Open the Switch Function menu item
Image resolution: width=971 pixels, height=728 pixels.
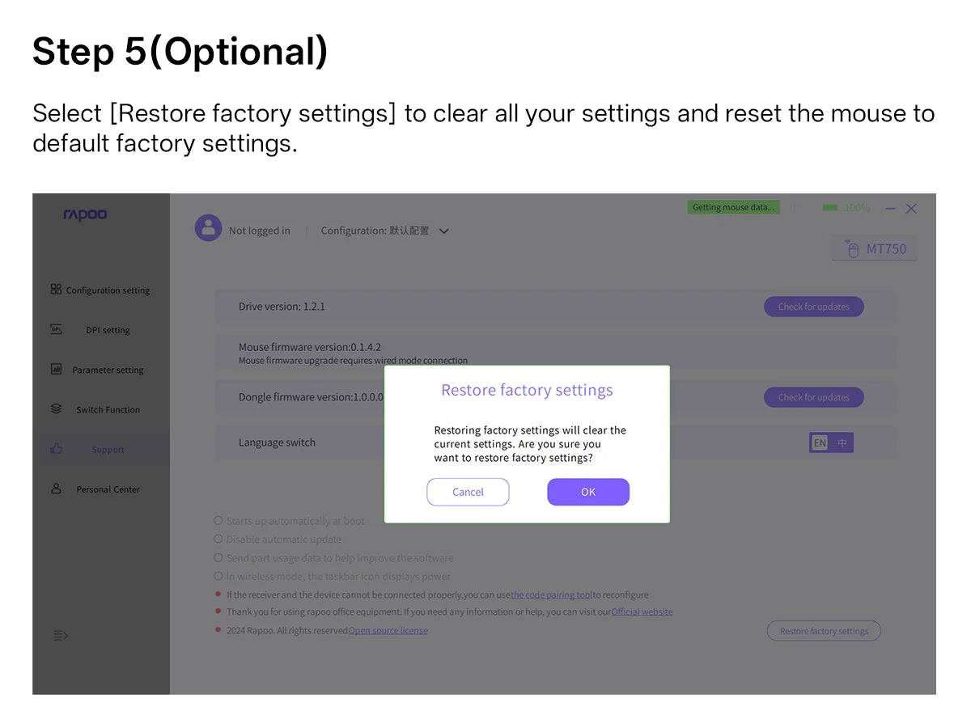point(101,409)
